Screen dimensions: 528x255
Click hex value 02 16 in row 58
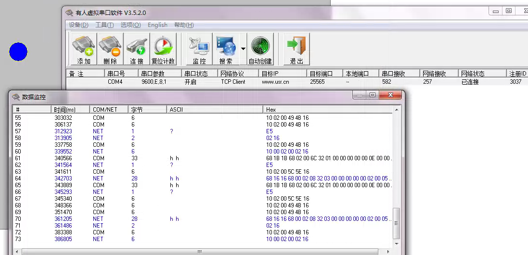[273, 138]
